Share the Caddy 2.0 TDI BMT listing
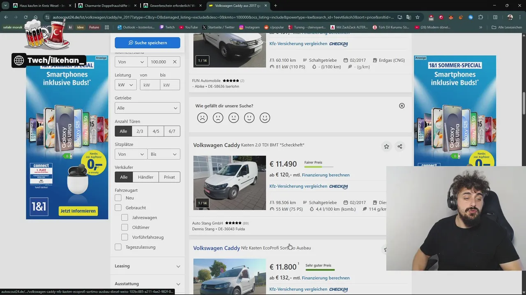Viewport: 526px width, 295px height. (399, 146)
